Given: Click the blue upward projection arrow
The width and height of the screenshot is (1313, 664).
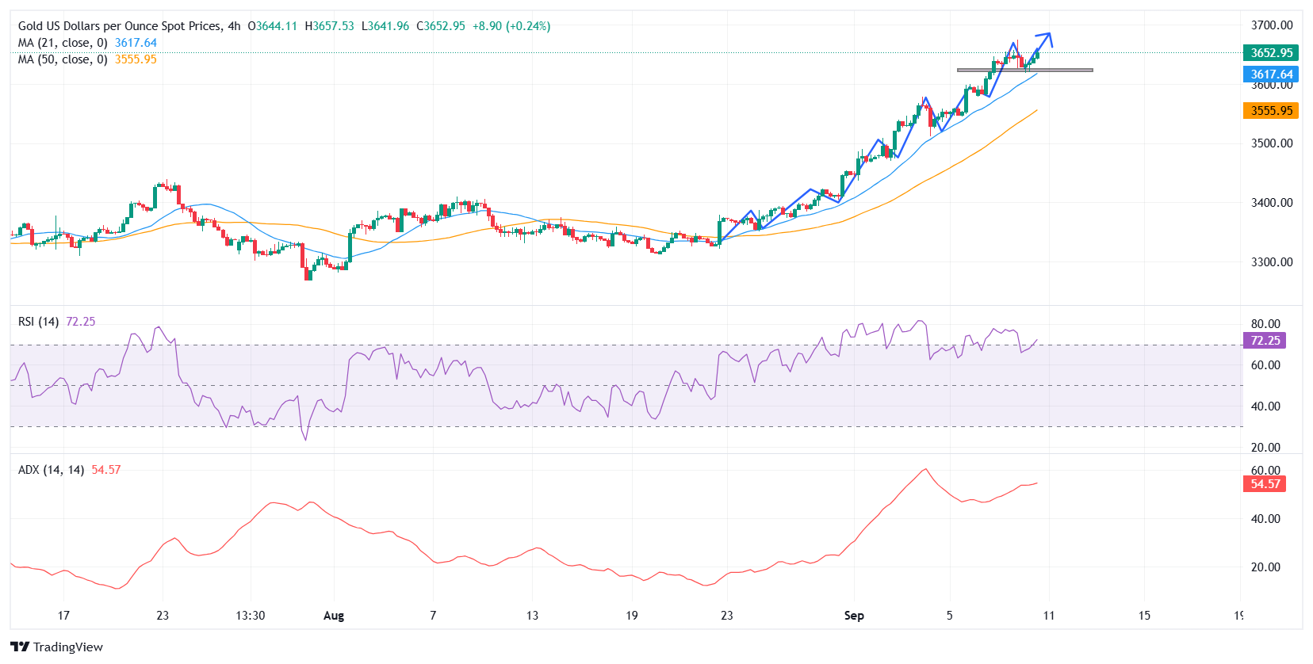Looking at the screenshot, I should point(1045,36).
